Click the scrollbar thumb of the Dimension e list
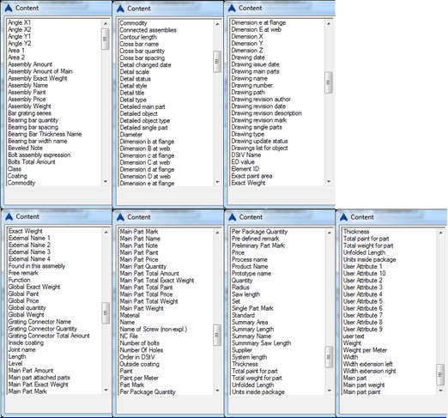The width and height of the screenshot is (448, 418). click(329, 82)
